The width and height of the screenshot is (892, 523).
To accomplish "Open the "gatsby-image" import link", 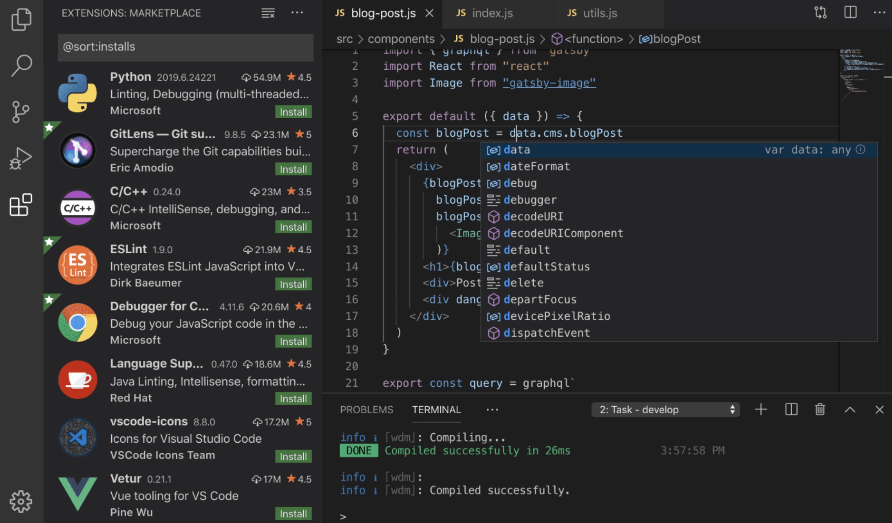I will 549,83.
